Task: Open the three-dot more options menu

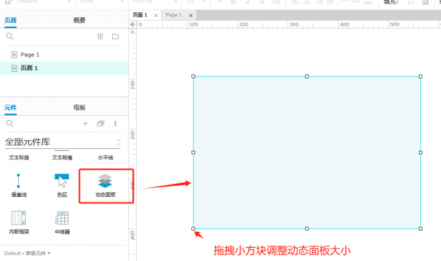Action: pos(115,123)
